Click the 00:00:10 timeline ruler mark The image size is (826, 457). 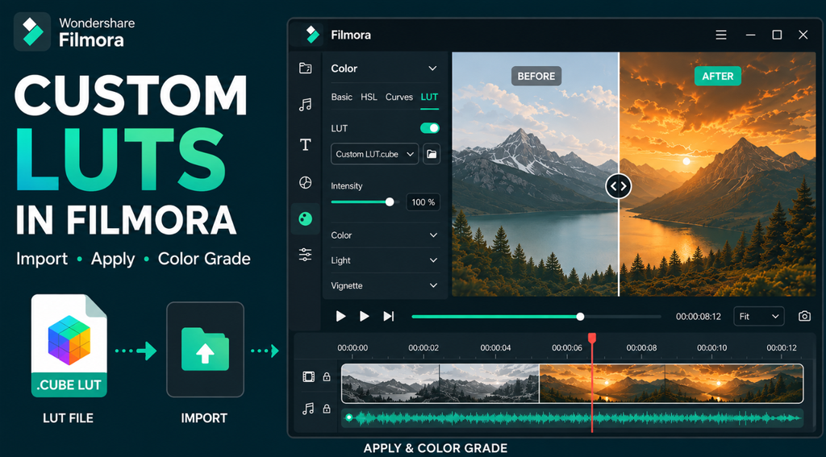tap(712, 348)
